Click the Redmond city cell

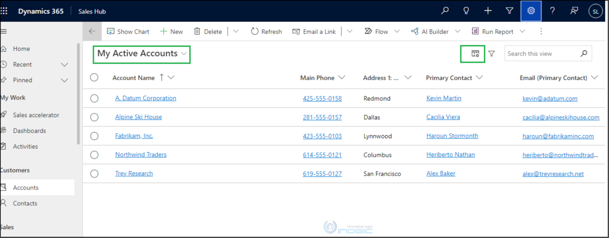[x=377, y=99]
